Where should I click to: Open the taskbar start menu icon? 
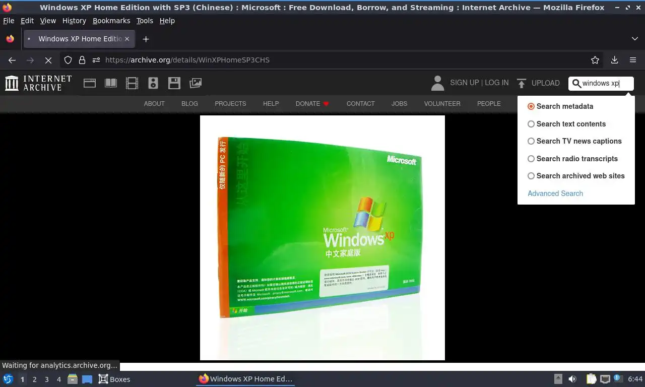[x=8, y=379]
